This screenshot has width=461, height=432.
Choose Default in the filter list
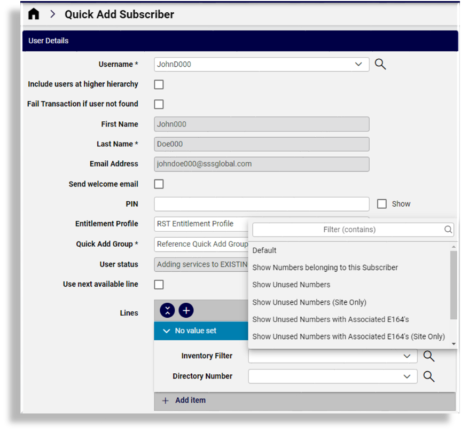(264, 250)
